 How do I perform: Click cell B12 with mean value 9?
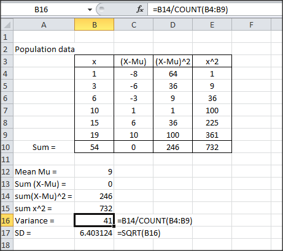point(94,171)
